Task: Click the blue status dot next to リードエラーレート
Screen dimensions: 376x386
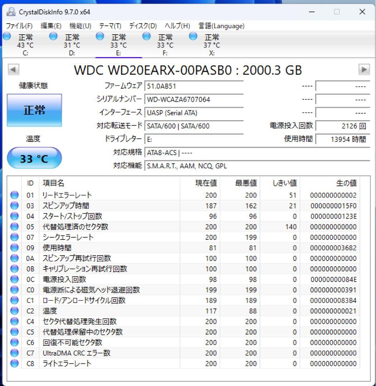Action: [14, 195]
